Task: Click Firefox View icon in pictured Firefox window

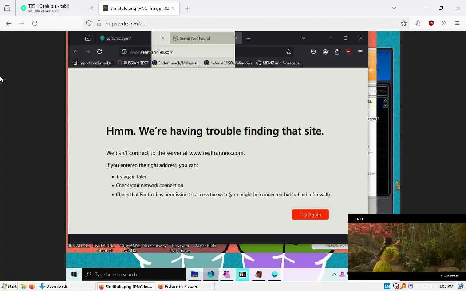Action: click(88, 38)
